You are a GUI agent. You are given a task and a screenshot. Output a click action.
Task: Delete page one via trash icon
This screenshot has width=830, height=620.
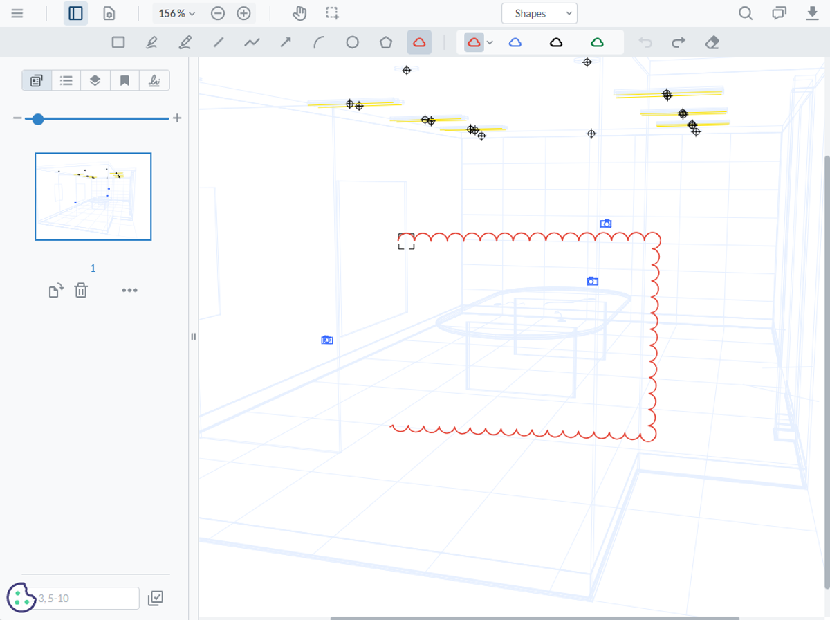click(x=81, y=290)
